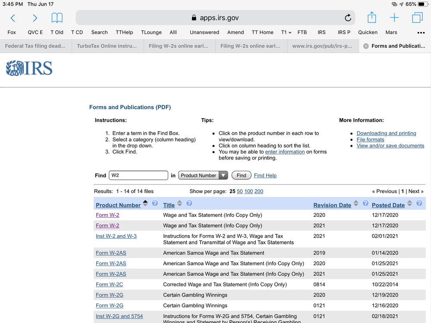Open the FTB bookmark

(302, 32)
